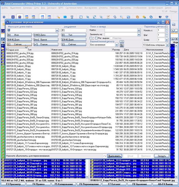This screenshot has width=179, height=187.
Task: Click the root '\' button in main window
Action: tap(173, 31)
